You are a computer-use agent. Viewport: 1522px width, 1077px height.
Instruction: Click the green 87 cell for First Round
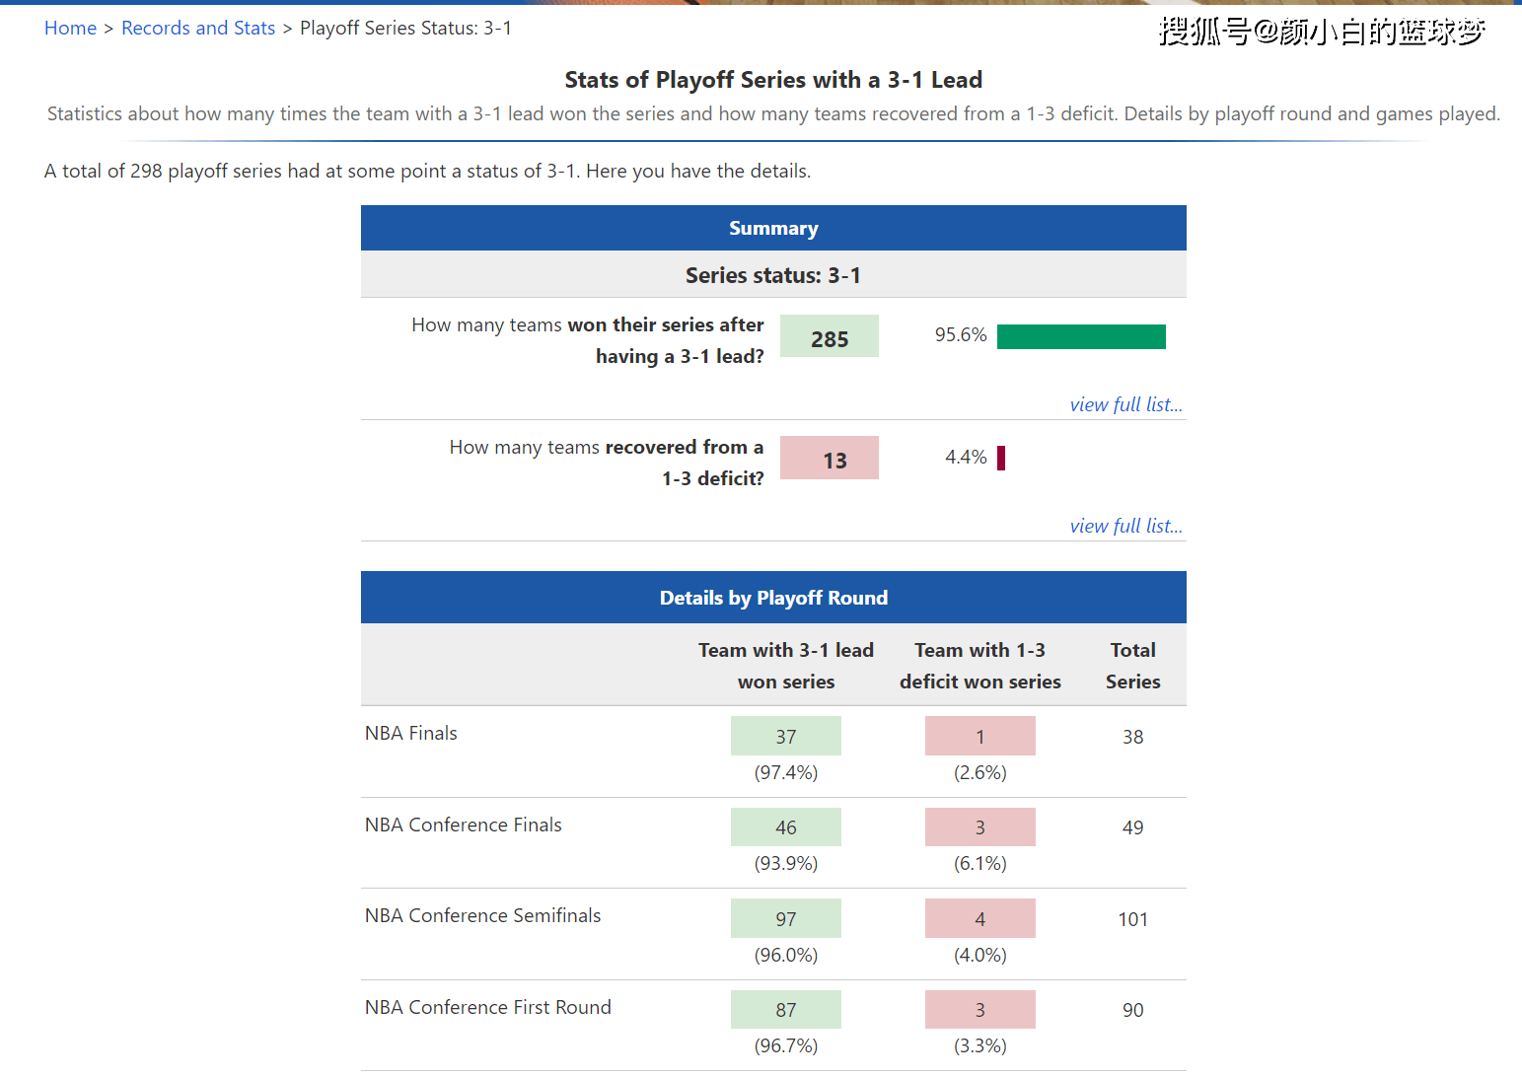tap(785, 1010)
